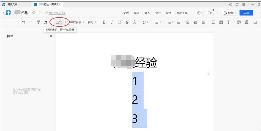The width and height of the screenshot is (261, 131).
Task: Apply bold with the B icon
Action: click(x=104, y=22)
